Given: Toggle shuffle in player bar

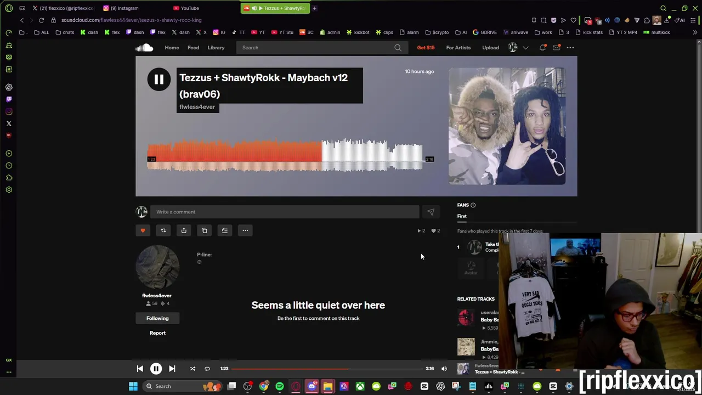Looking at the screenshot, I should click(x=193, y=369).
